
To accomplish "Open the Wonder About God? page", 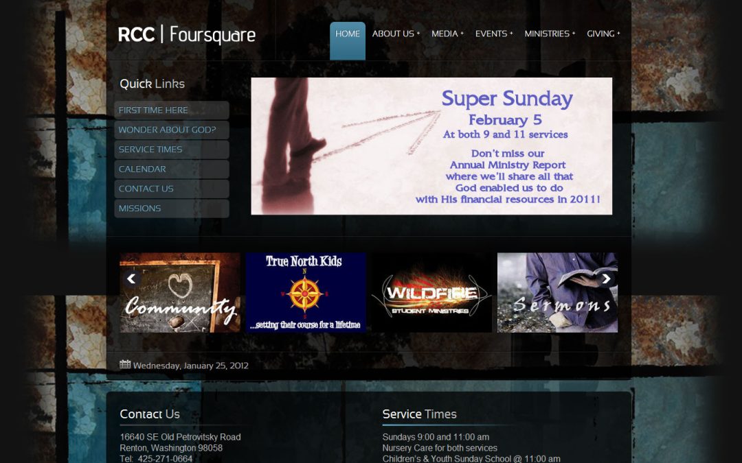I will coord(171,130).
